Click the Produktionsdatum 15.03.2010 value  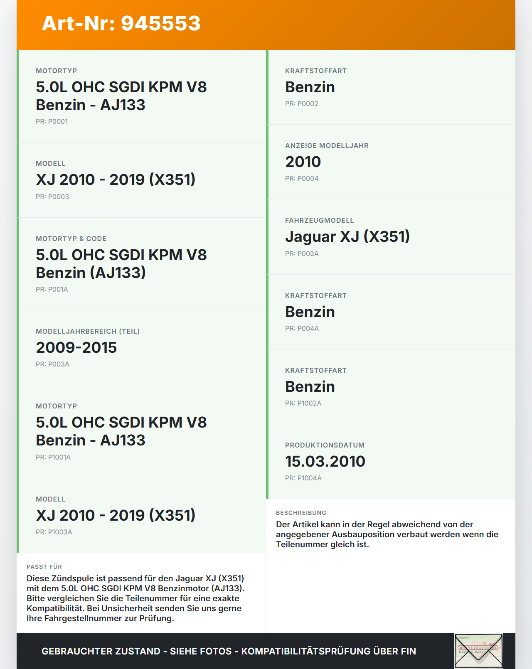[325, 461]
